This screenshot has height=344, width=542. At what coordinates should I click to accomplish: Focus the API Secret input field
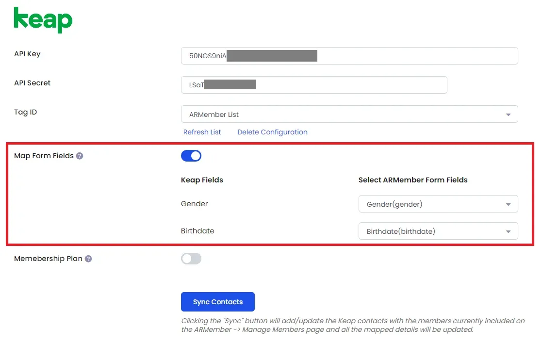click(x=314, y=85)
